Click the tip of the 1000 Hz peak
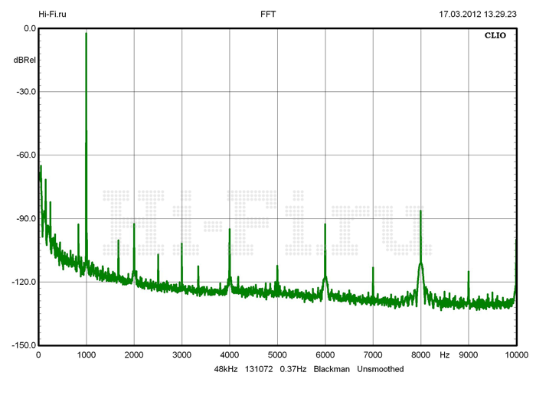Screen dimensions: 536x402 click(x=86, y=34)
